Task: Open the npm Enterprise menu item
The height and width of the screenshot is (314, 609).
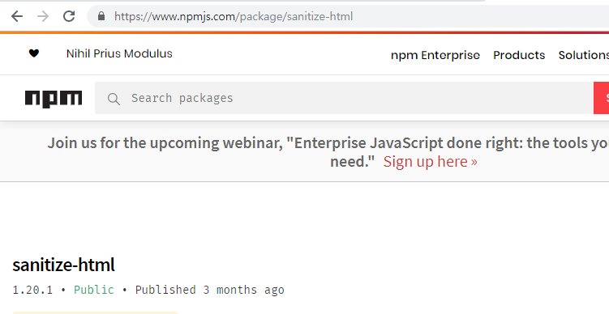Action: pos(435,55)
